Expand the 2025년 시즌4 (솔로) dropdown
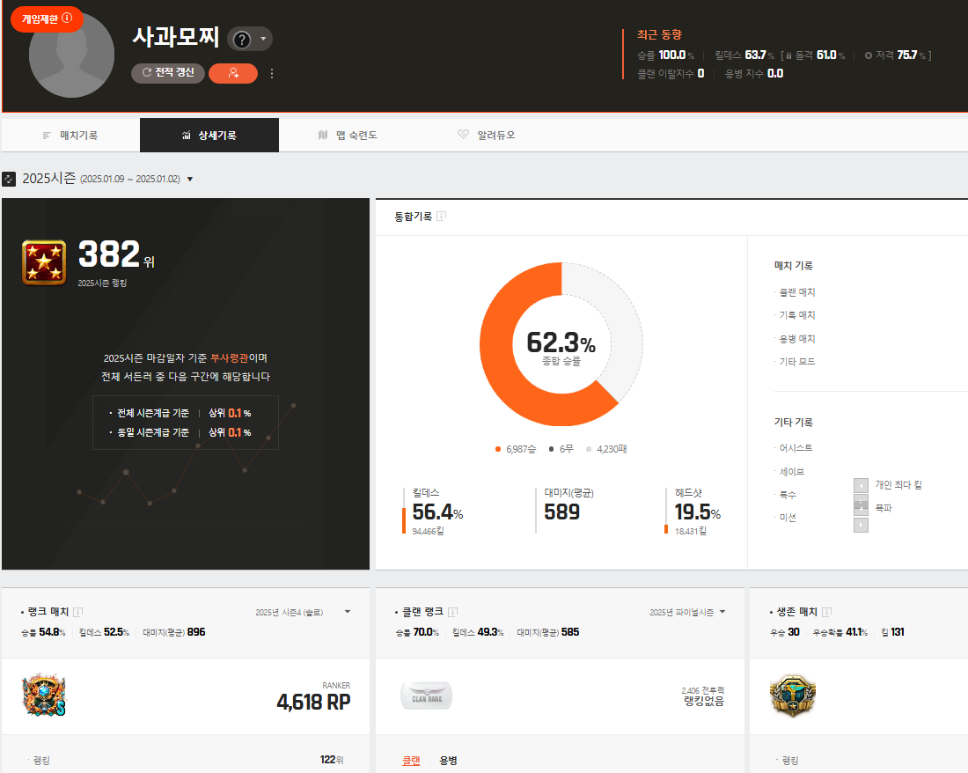Screen dimensions: 968x773 (347, 612)
